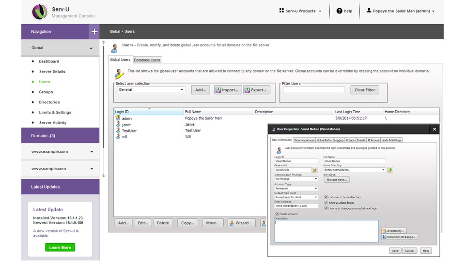Click the Email Address field
This screenshot has height=261, width=465.
pyautogui.click(x=296, y=206)
